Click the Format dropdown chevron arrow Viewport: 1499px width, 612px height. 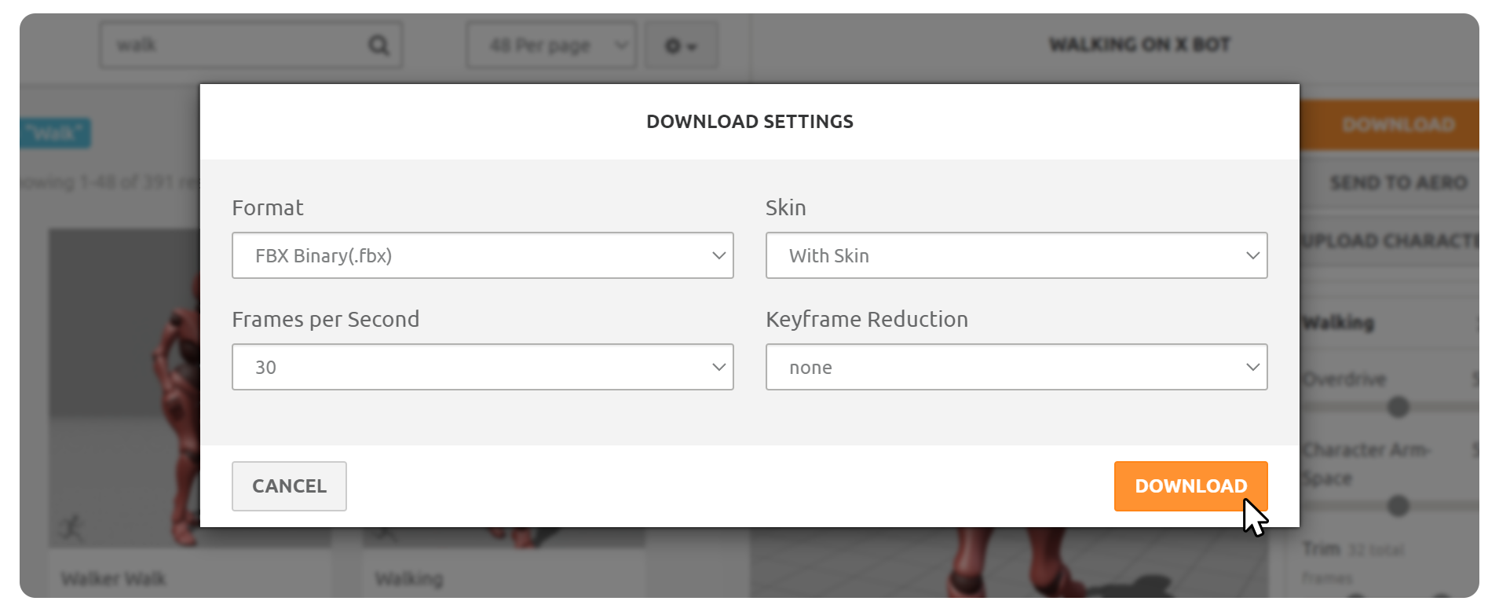[x=718, y=255]
